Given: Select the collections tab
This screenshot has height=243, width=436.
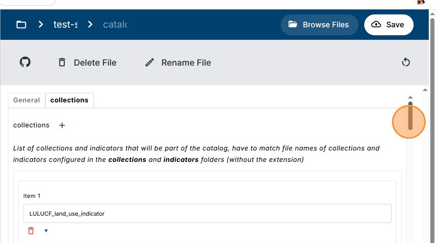Looking at the screenshot, I should pyautogui.click(x=69, y=100).
